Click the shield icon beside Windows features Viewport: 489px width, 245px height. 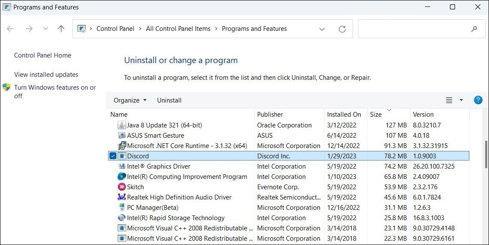pyautogui.click(x=6, y=87)
